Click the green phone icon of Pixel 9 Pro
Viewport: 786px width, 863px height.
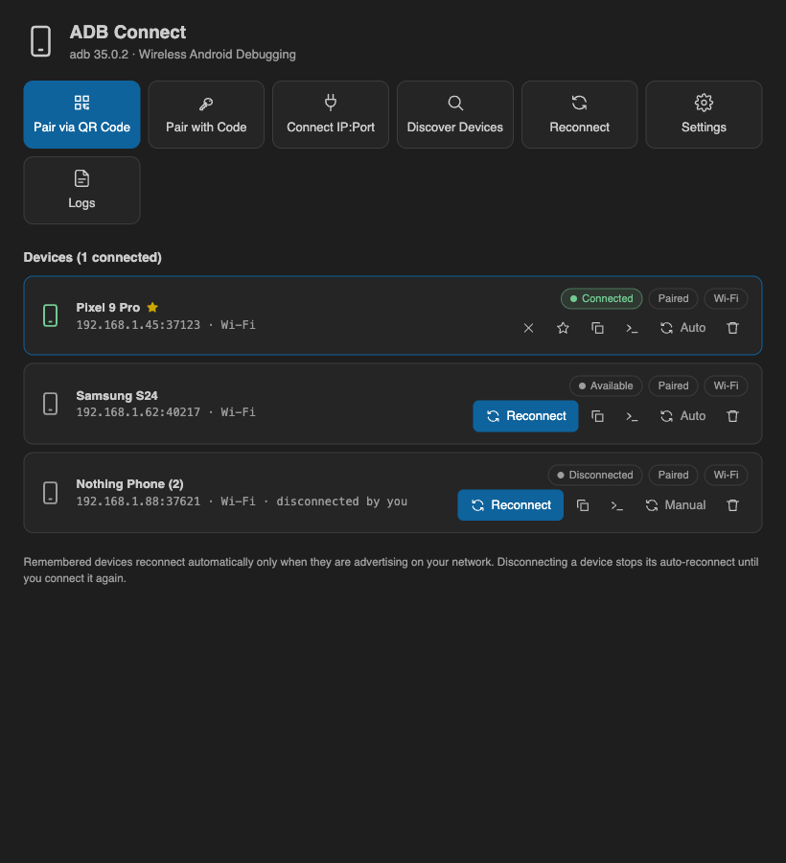(51, 315)
